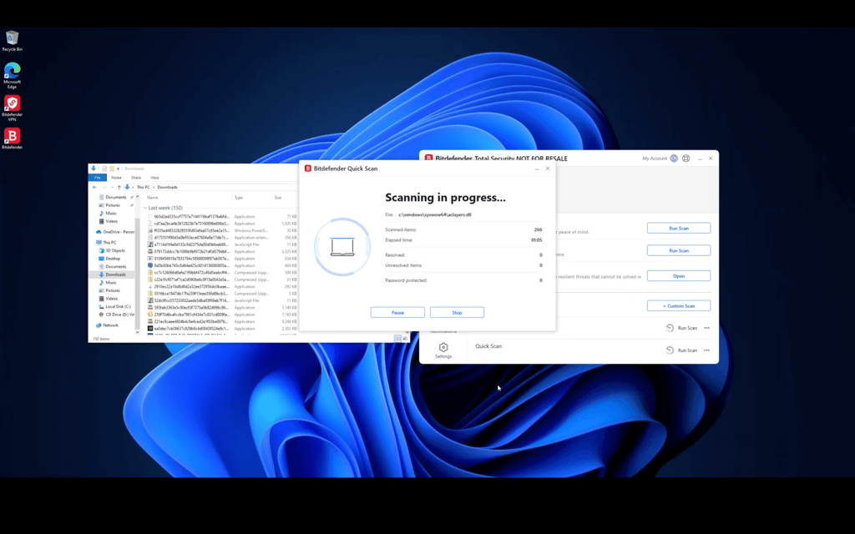Viewport: 855px width, 534px height.
Task: Select Network in the navigation pane
Action: click(x=107, y=325)
